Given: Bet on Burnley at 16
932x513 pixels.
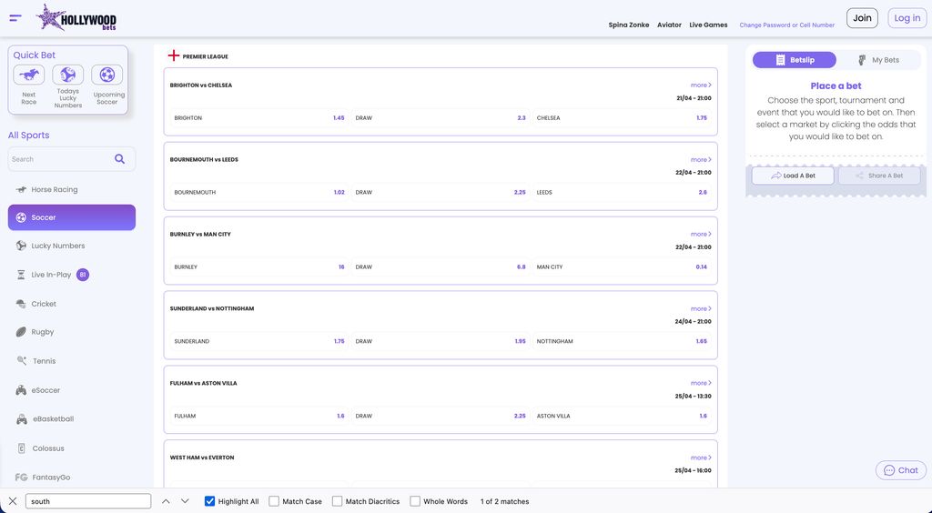Looking at the screenshot, I should [x=259, y=267].
